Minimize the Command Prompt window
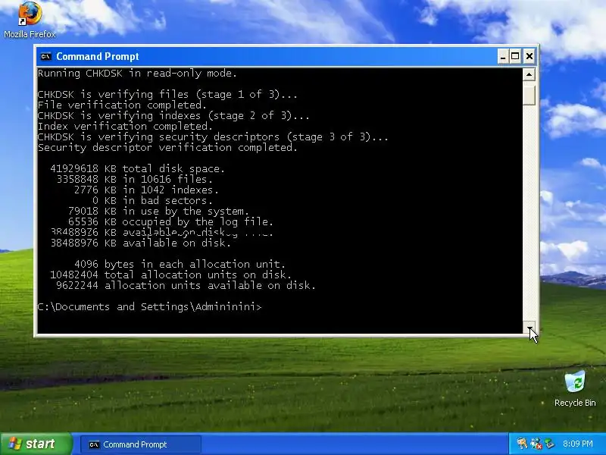 pyautogui.click(x=502, y=56)
